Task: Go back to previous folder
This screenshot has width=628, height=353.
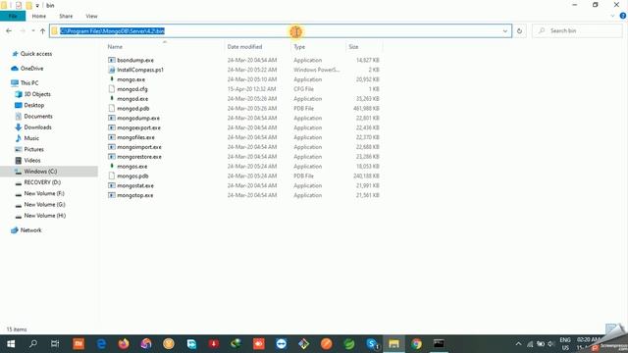Action: (9, 30)
